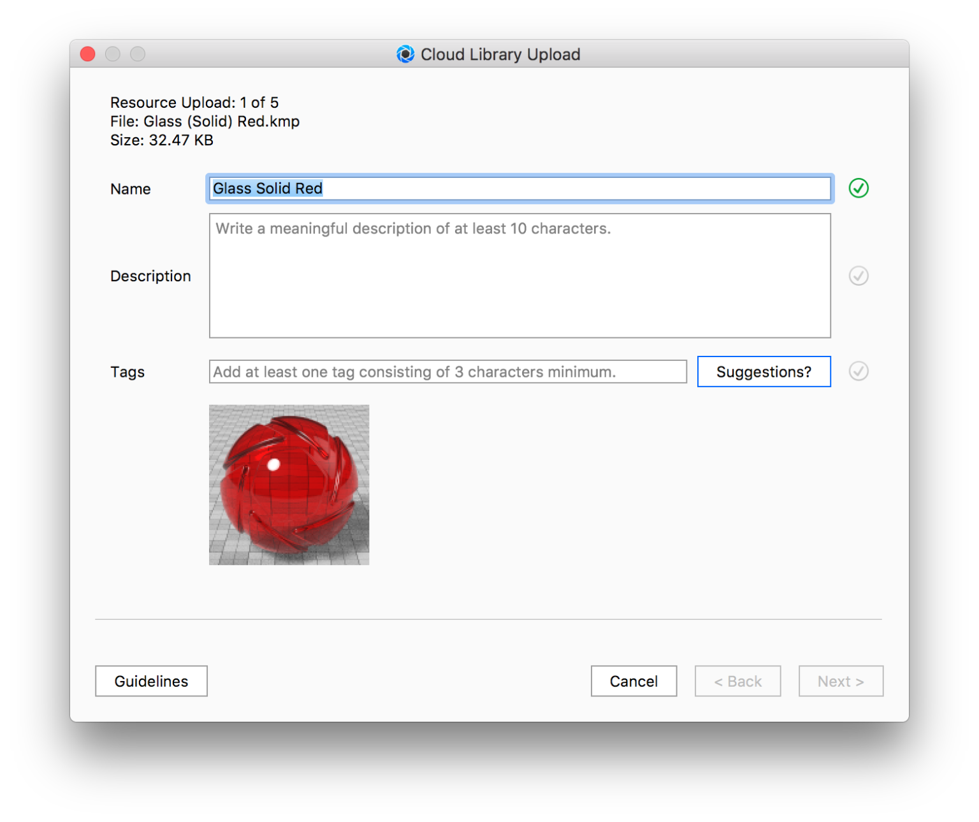Click the gray zoom traffic light button
This screenshot has width=979, height=822.
(138, 54)
